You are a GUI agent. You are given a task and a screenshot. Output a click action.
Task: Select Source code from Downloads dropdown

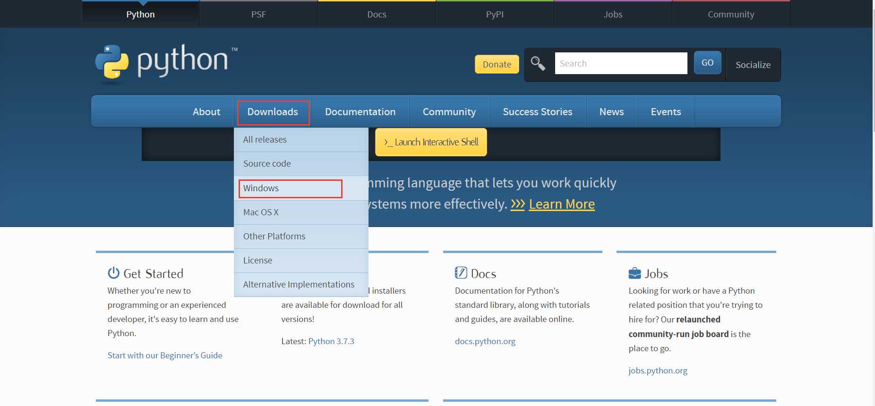[x=301, y=164]
